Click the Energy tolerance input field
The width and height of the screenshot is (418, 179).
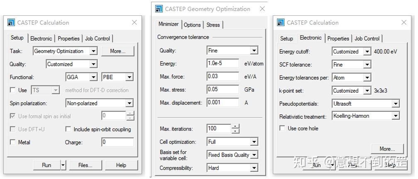point(223,64)
